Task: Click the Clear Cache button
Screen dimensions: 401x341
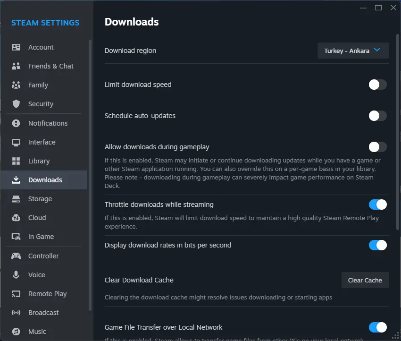Action: pos(365,281)
